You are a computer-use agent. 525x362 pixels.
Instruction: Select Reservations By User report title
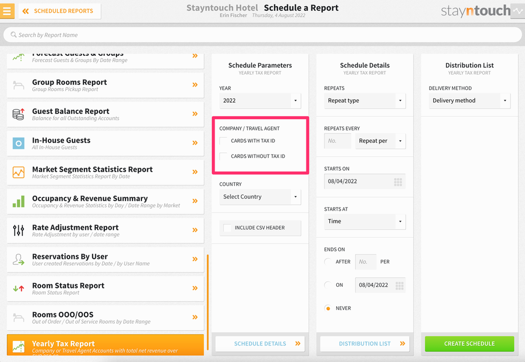point(70,257)
